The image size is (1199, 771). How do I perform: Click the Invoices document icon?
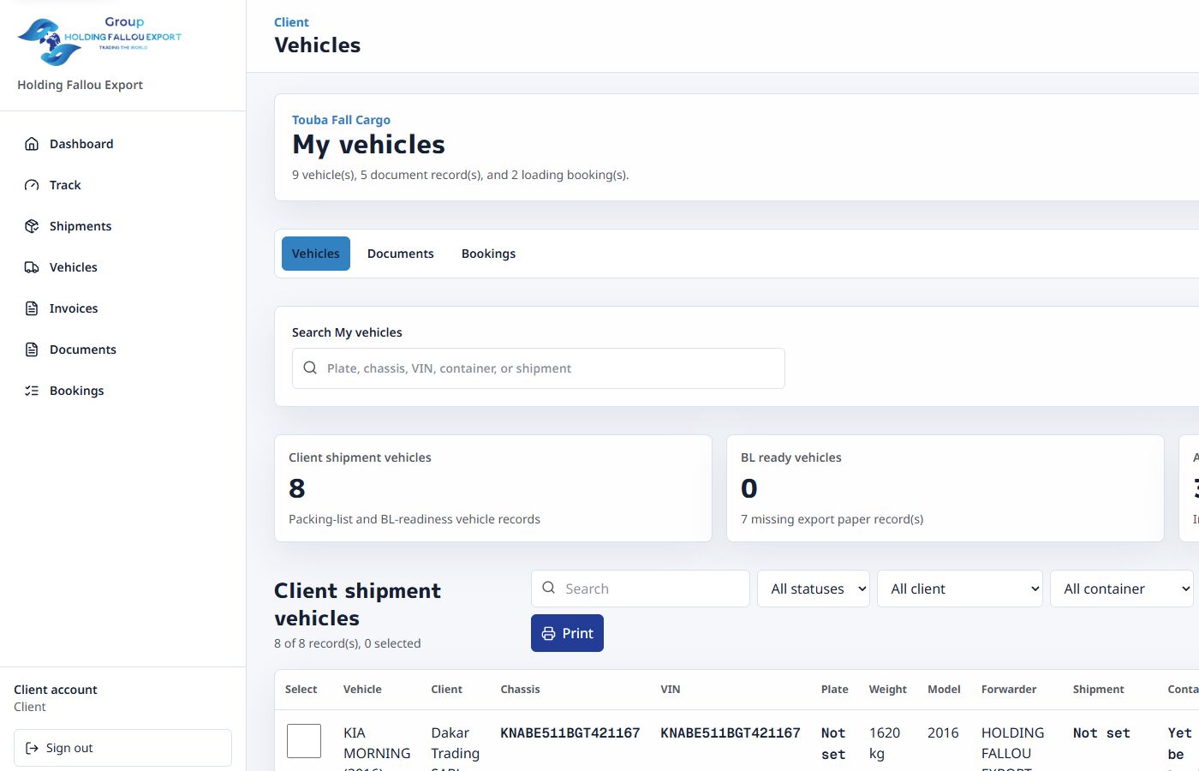click(x=32, y=308)
